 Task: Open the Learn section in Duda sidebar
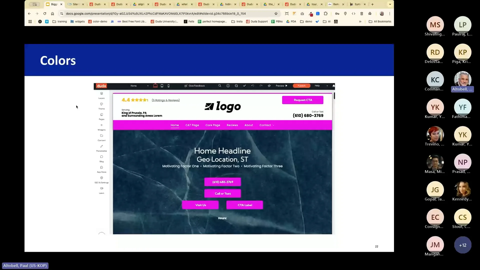point(101,190)
